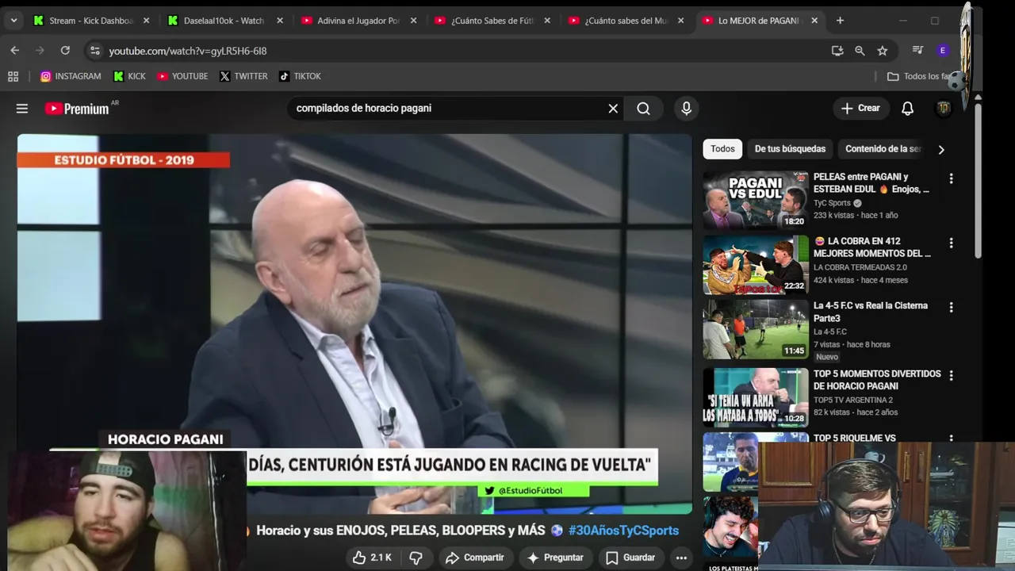Screen dimensions: 1015x571
Task: Switch to Adivina el Jugador tab
Action: pyautogui.click(x=358, y=21)
